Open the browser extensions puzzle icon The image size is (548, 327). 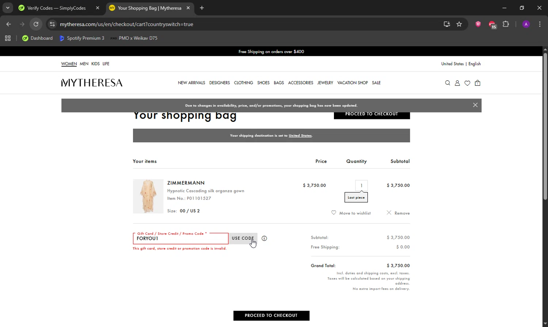point(506,24)
